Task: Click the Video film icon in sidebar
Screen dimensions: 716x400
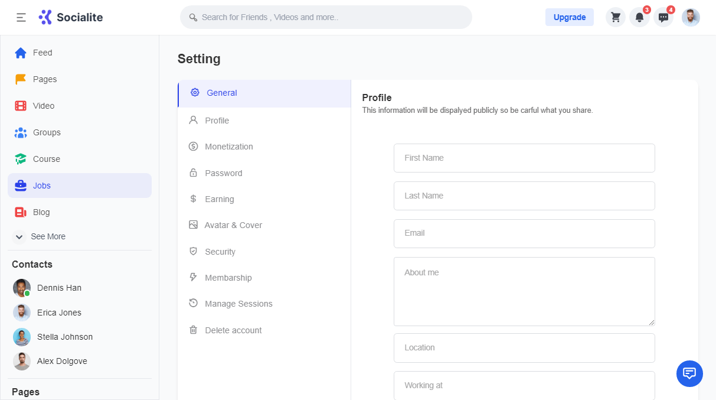Action: (21, 106)
